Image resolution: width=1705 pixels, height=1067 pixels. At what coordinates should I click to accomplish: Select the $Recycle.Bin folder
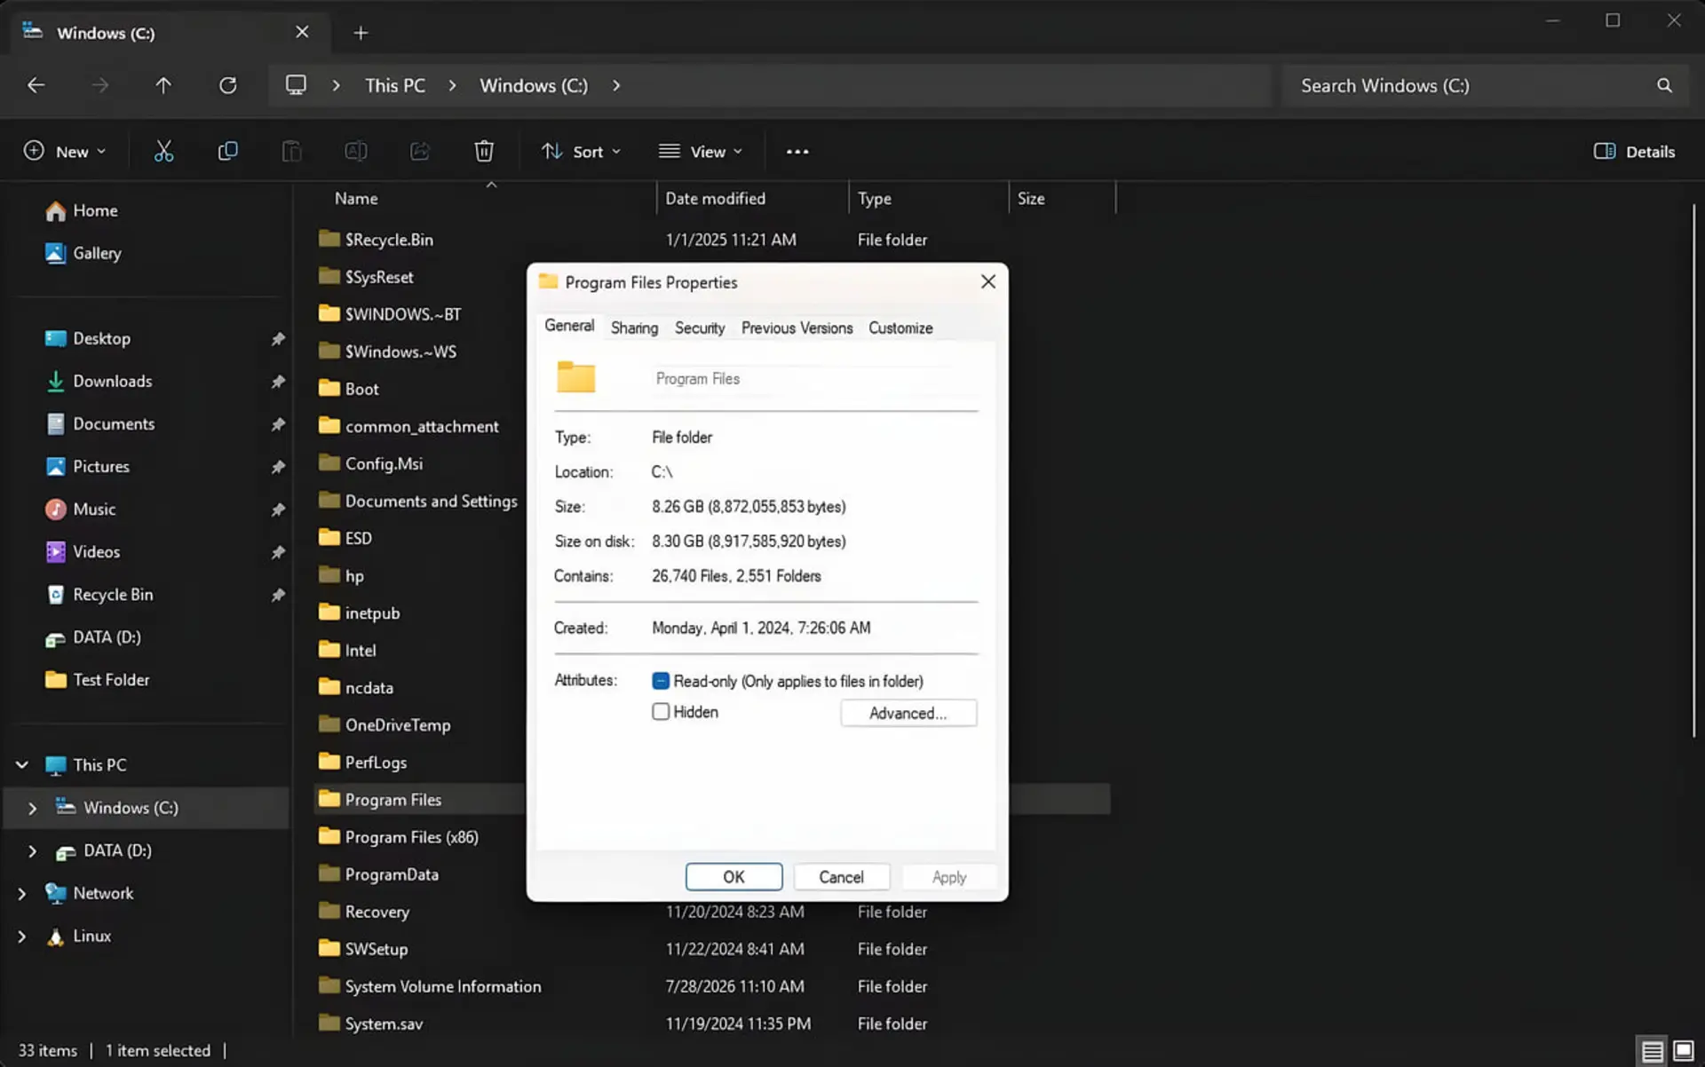(389, 240)
